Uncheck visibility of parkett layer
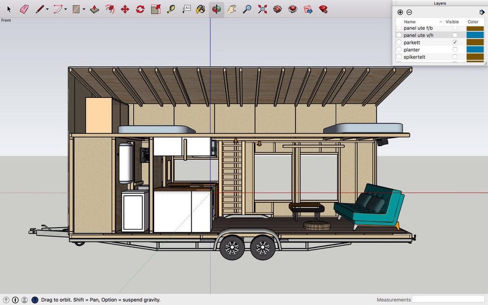The height and width of the screenshot is (305, 488). click(455, 42)
